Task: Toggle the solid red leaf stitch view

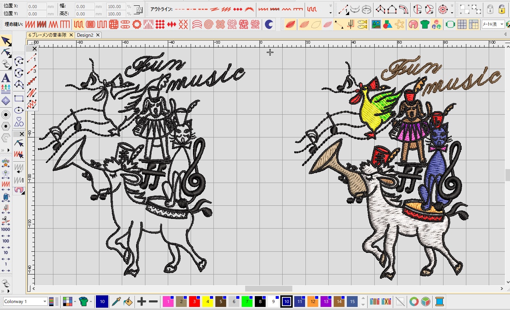Action: tap(291, 25)
